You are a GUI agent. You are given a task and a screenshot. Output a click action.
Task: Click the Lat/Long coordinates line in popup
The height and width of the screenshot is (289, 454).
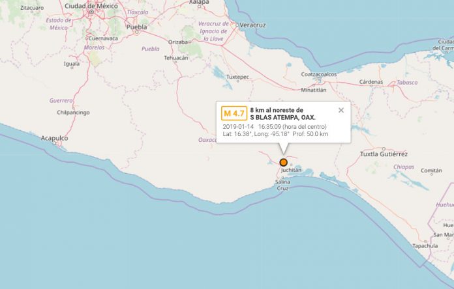[275, 134]
